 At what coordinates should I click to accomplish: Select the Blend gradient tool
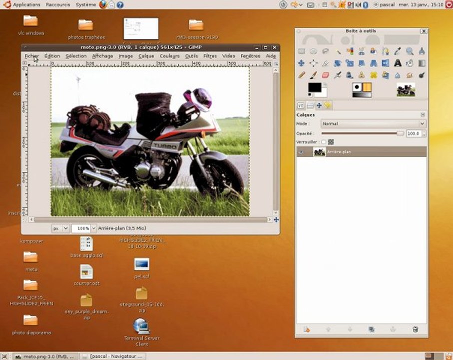tap(422, 63)
